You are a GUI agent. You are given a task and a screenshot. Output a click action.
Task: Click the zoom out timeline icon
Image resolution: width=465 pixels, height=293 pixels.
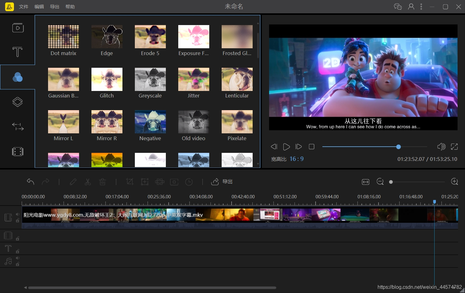[x=380, y=182]
